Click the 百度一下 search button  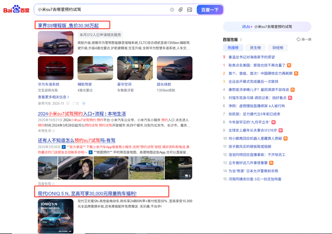210,10
